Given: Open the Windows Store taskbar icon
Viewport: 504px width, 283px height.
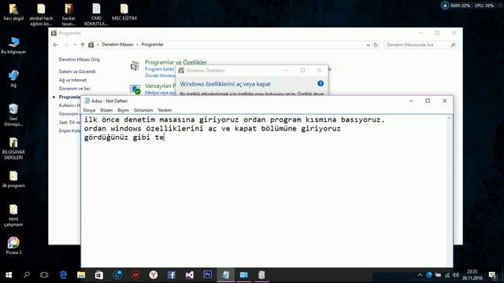Looking at the screenshot, I should click(99, 275).
